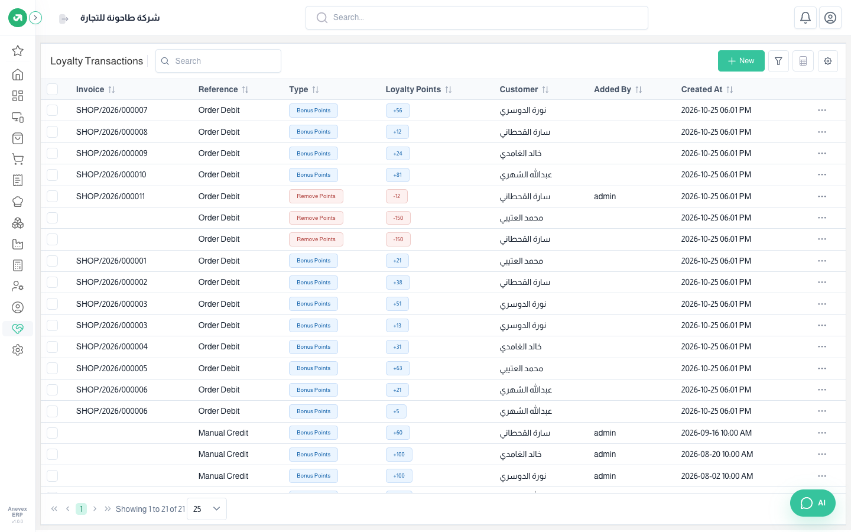Click the calculator icon next to filter
Image resolution: width=851 pixels, height=532 pixels.
pyautogui.click(x=803, y=61)
